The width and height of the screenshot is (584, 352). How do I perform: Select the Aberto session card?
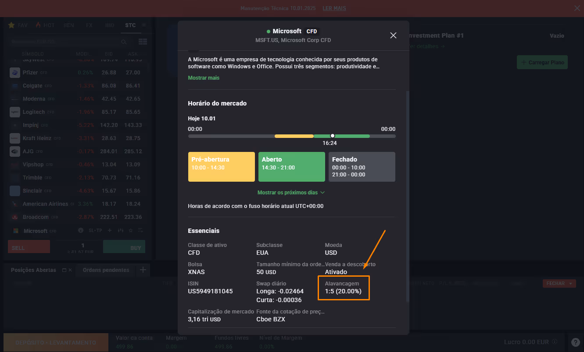292,167
